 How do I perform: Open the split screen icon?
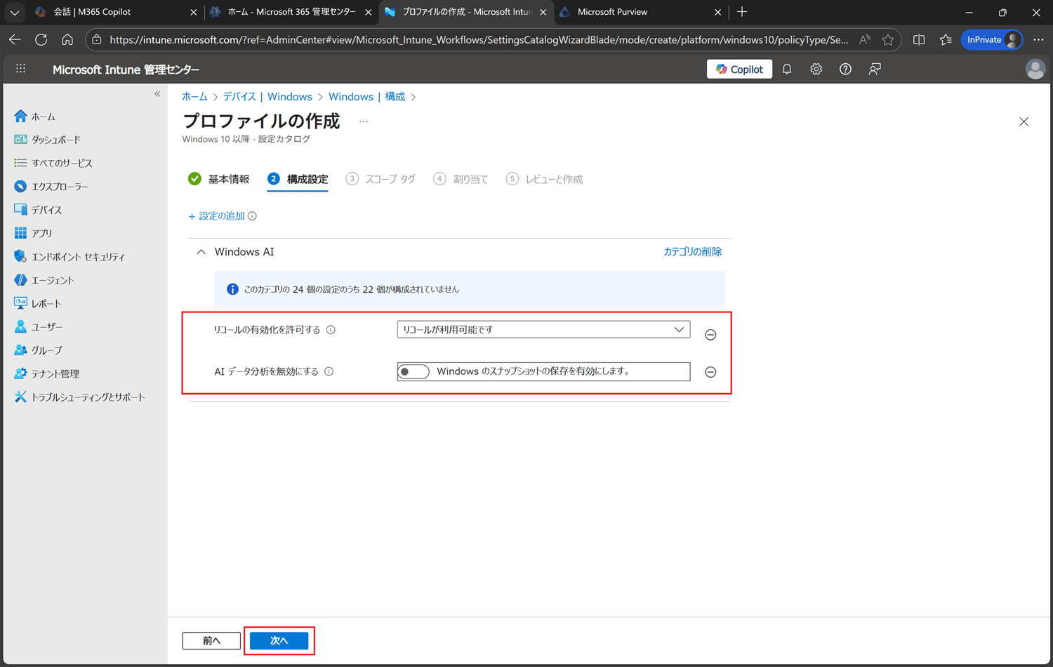919,39
